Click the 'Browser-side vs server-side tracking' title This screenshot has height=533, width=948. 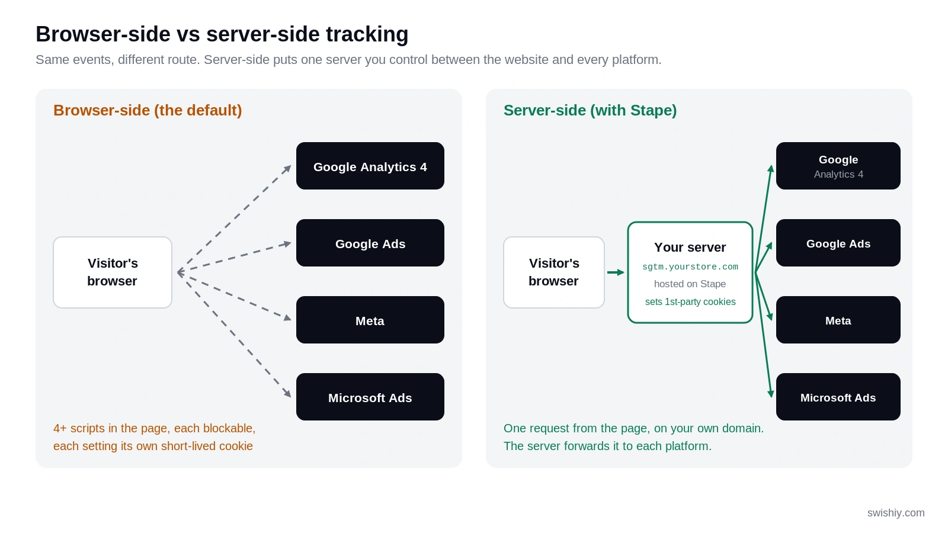(222, 34)
